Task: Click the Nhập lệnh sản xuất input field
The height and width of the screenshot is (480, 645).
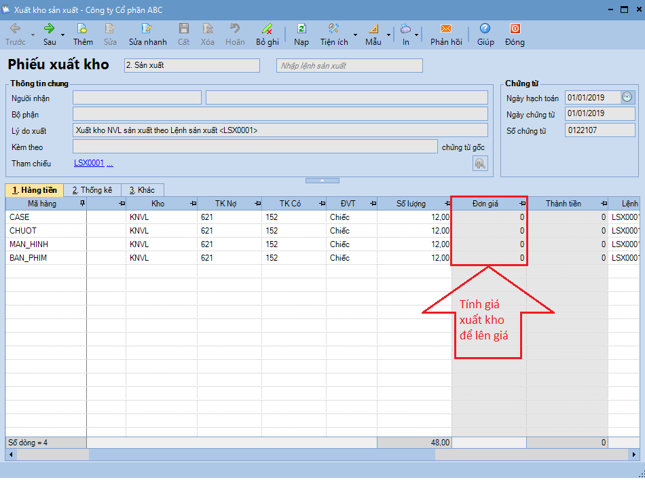Action: point(349,66)
